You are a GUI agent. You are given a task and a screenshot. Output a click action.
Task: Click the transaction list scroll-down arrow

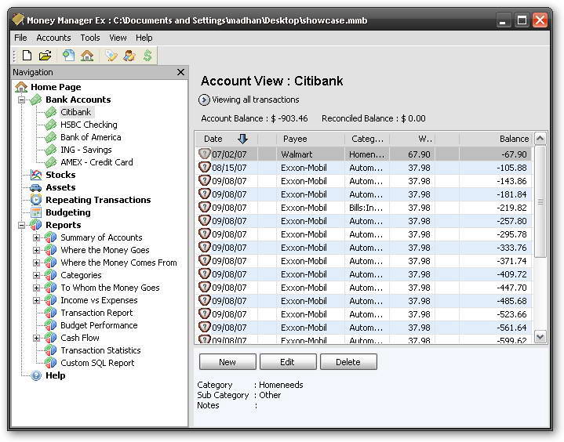[x=540, y=337]
